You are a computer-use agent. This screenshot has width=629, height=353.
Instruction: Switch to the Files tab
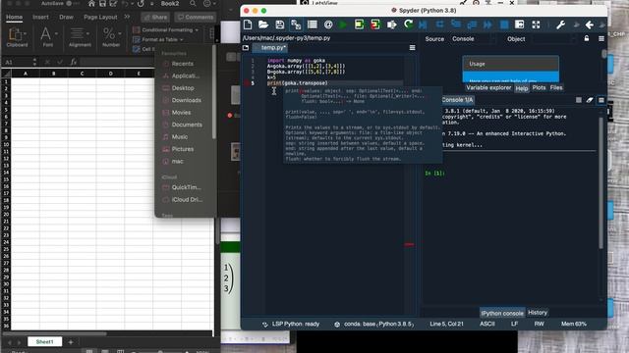coord(556,87)
